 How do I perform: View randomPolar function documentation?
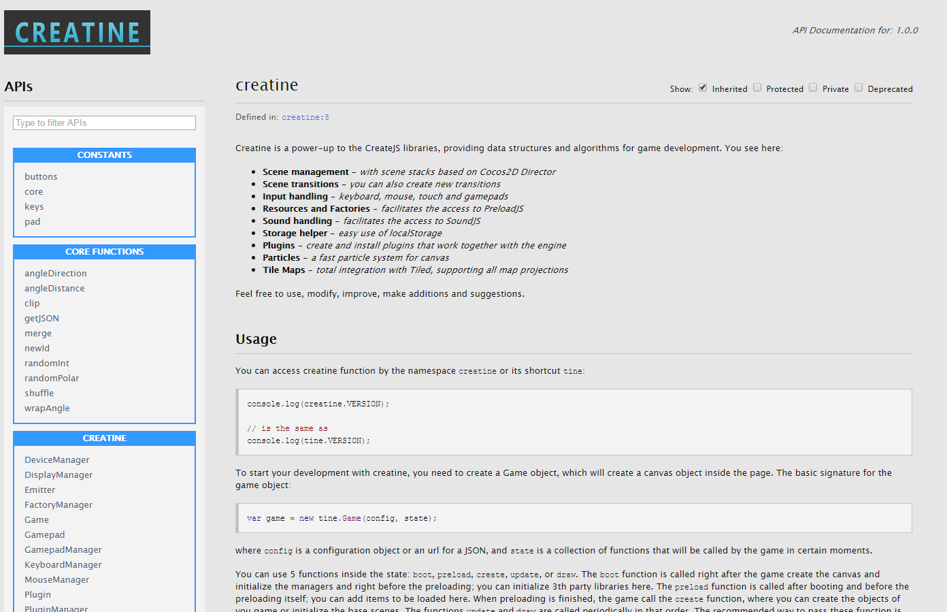click(52, 379)
